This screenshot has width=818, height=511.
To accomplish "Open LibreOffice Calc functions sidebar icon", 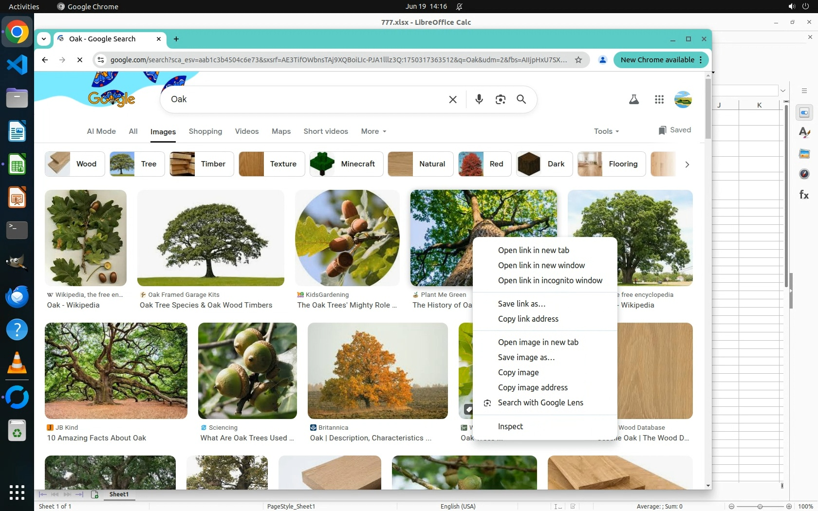I will (x=804, y=195).
